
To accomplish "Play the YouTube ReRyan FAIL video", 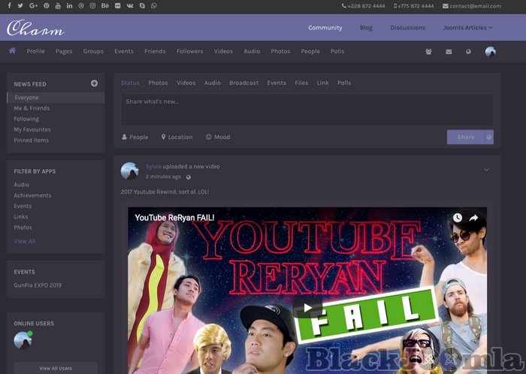I will (x=307, y=307).
